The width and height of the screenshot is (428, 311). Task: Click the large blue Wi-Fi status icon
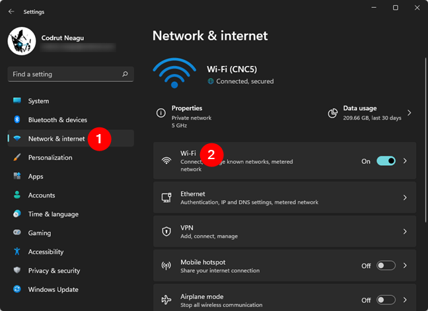[174, 73]
